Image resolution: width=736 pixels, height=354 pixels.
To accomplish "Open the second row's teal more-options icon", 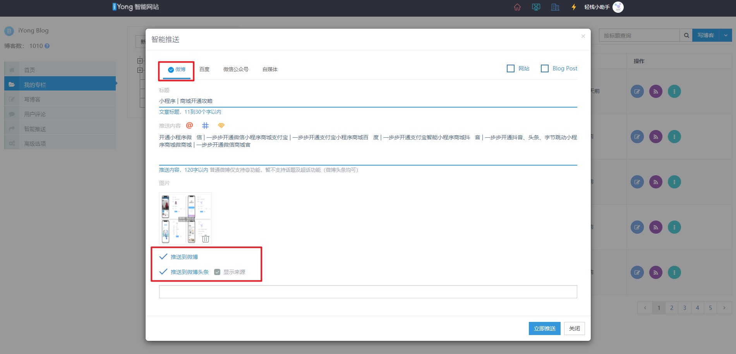I will point(674,137).
